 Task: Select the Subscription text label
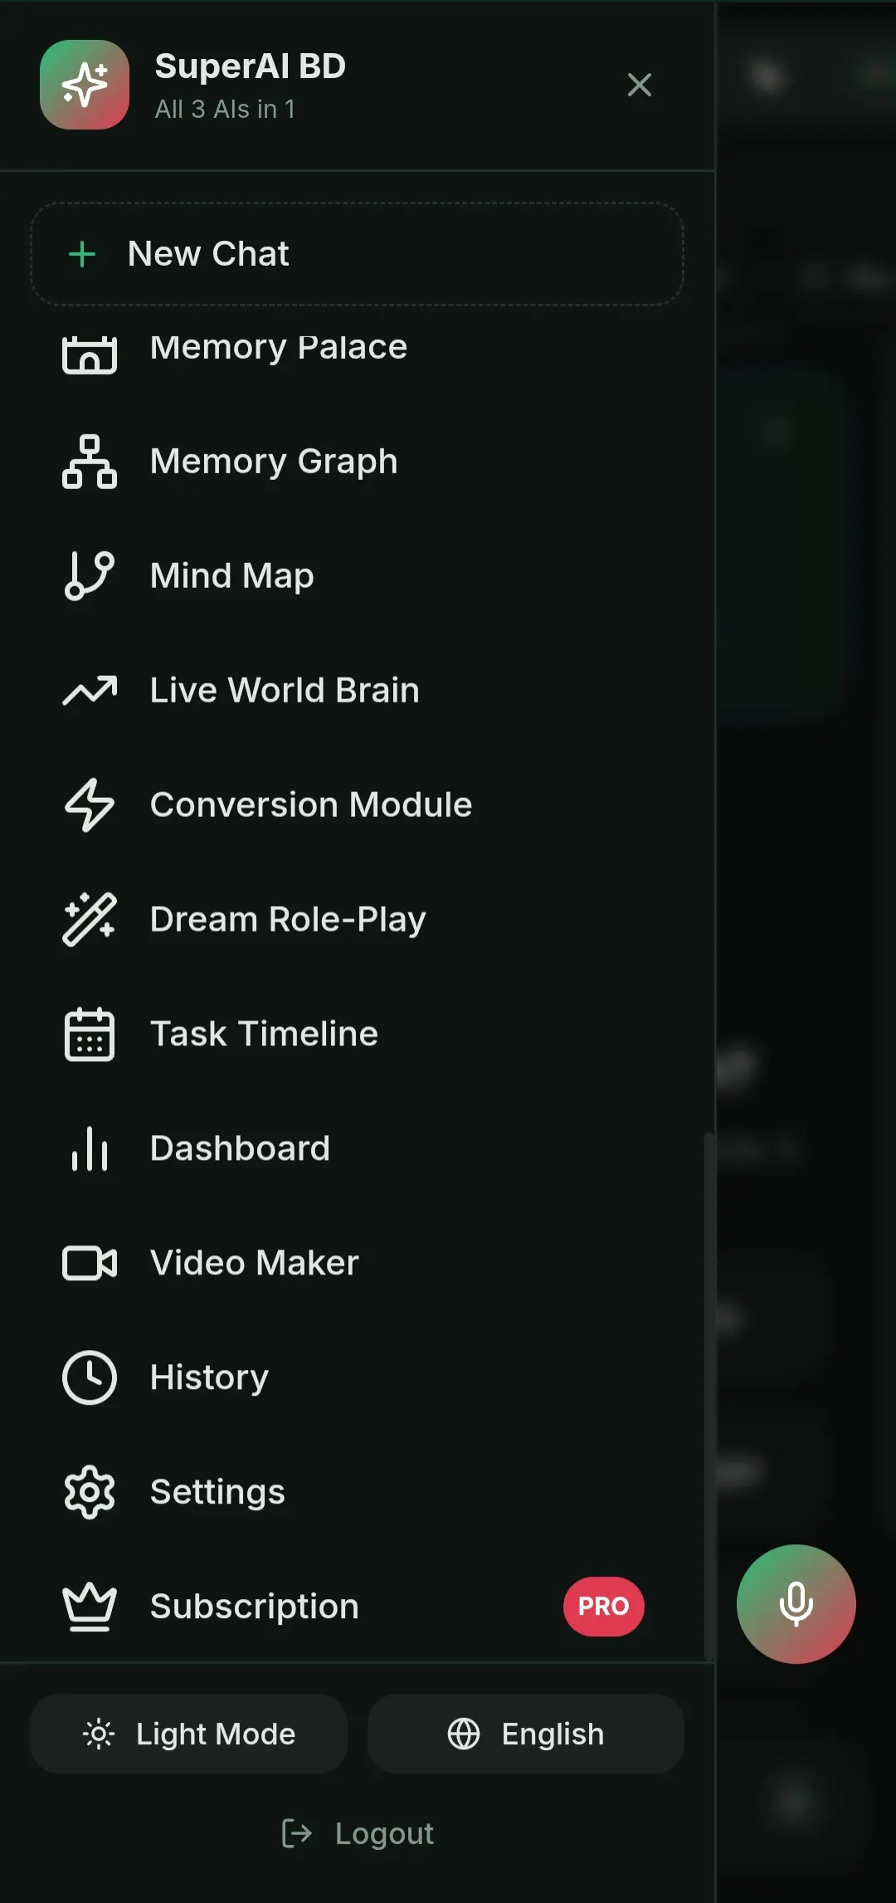254,1607
